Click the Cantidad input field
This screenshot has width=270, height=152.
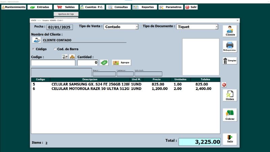(x=87, y=63)
